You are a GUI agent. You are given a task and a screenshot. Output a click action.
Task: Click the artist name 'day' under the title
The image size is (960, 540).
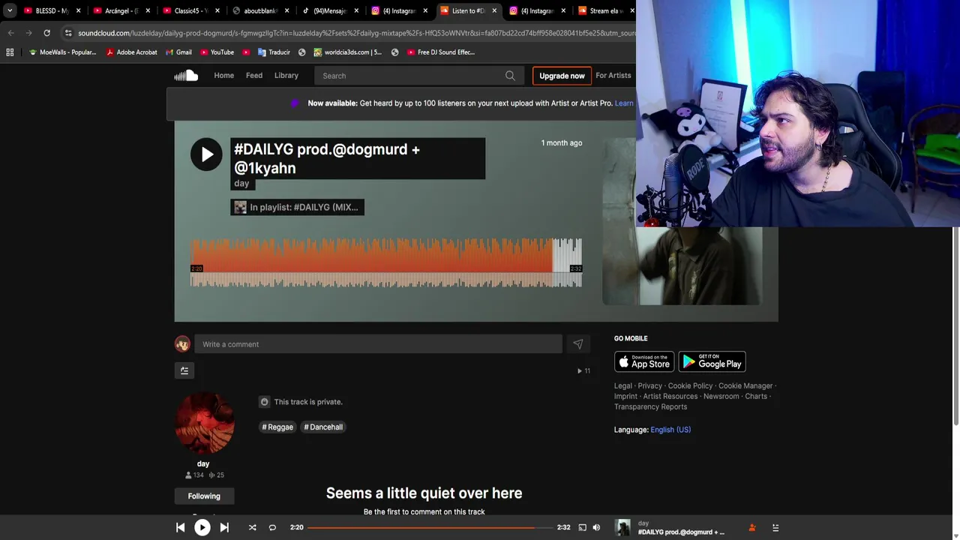[241, 183]
